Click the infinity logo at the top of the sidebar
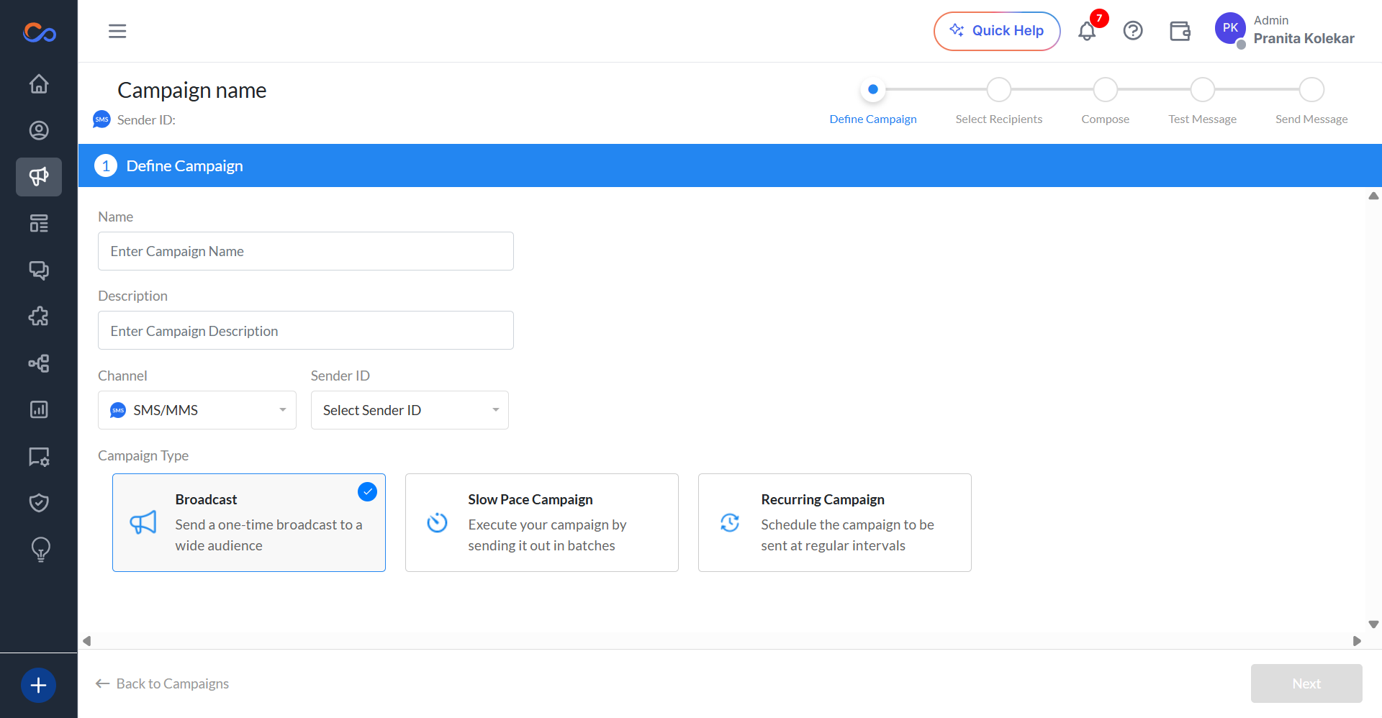 pos(39,32)
